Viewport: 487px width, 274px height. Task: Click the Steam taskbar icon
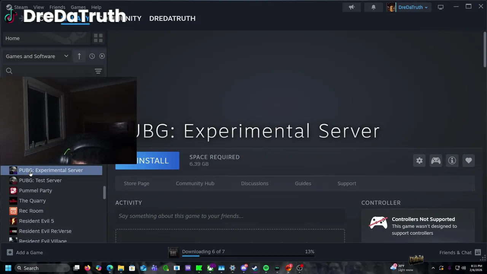click(255, 268)
